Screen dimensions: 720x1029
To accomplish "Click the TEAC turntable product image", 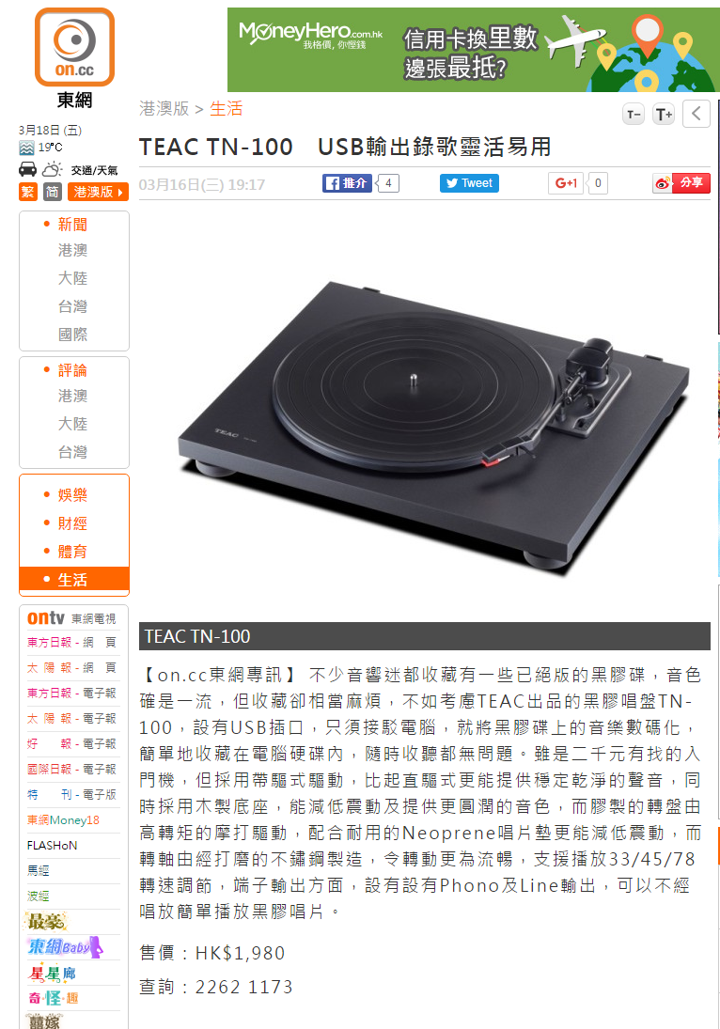I will (433, 420).
